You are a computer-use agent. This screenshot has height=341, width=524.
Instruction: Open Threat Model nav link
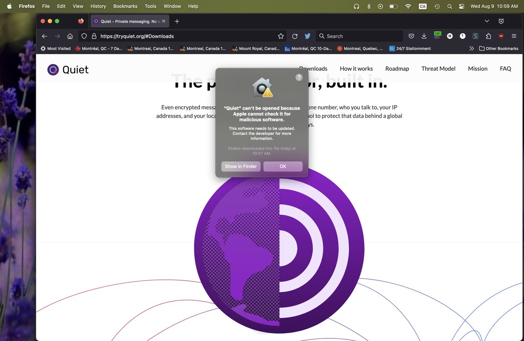pos(438,69)
